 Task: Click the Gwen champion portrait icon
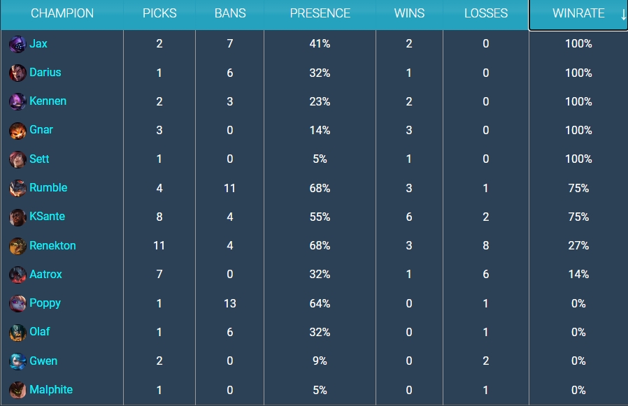(17, 361)
